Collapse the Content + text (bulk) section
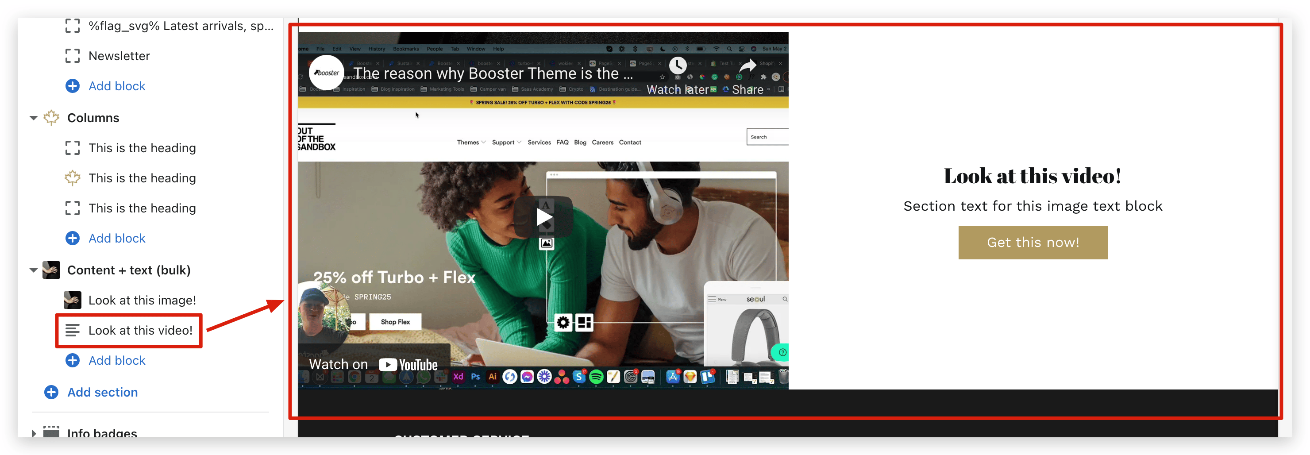 click(34, 270)
